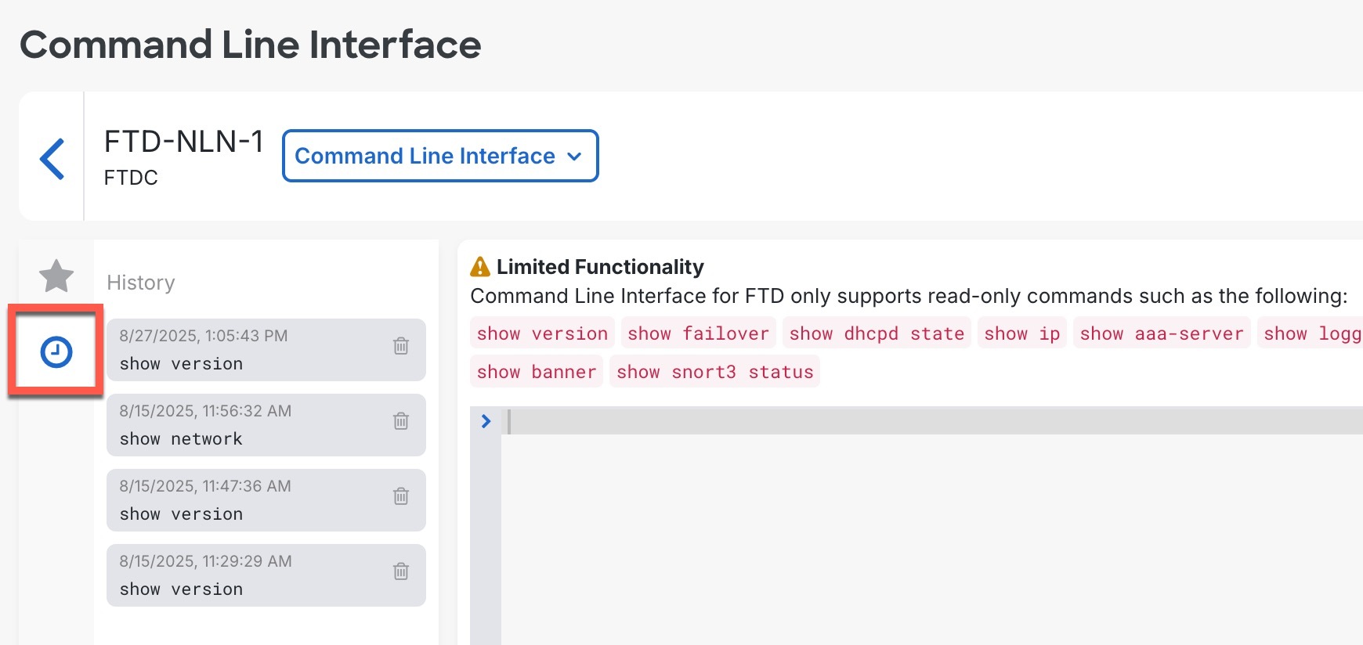Image resolution: width=1363 pixels, height=645 pixels.
Task: Select the History clock icon
Action: (56, 352)
